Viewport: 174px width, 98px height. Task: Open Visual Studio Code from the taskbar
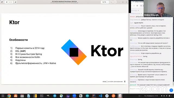point(100,96)
